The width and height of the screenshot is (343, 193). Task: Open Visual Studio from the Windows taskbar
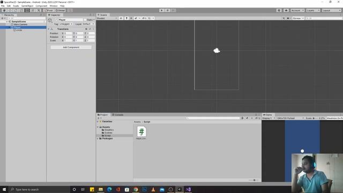[x=188, y=189]
